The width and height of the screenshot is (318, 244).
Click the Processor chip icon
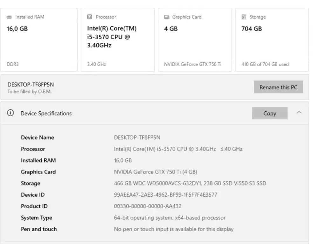pos(90,17)
